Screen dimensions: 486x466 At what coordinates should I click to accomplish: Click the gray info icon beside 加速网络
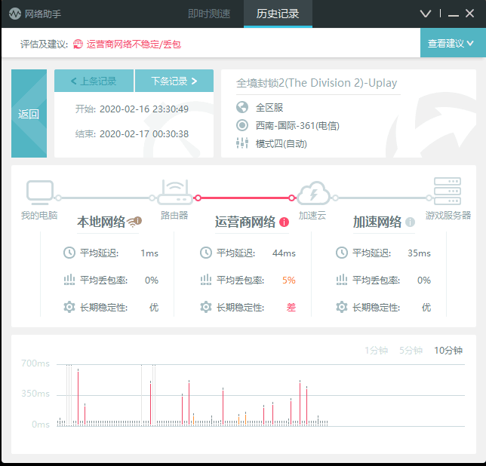coord(410,222)
